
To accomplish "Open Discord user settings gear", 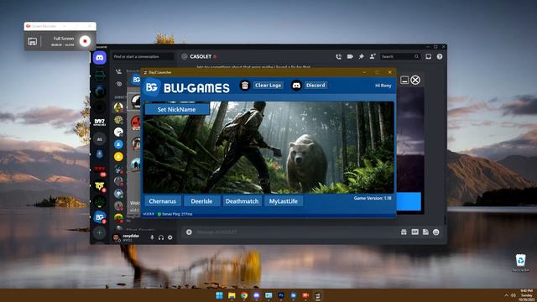I will pyautogui.click(x=169, y=237).
